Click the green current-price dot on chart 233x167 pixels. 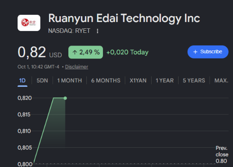tap(65, 98)
